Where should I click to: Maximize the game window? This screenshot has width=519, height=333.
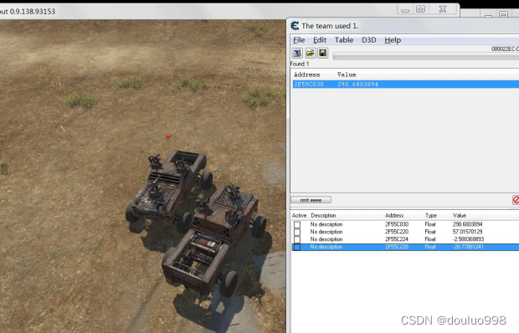420,9
